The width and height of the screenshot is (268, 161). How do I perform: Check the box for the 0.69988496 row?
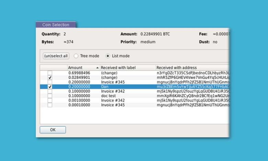click(50, 73)
